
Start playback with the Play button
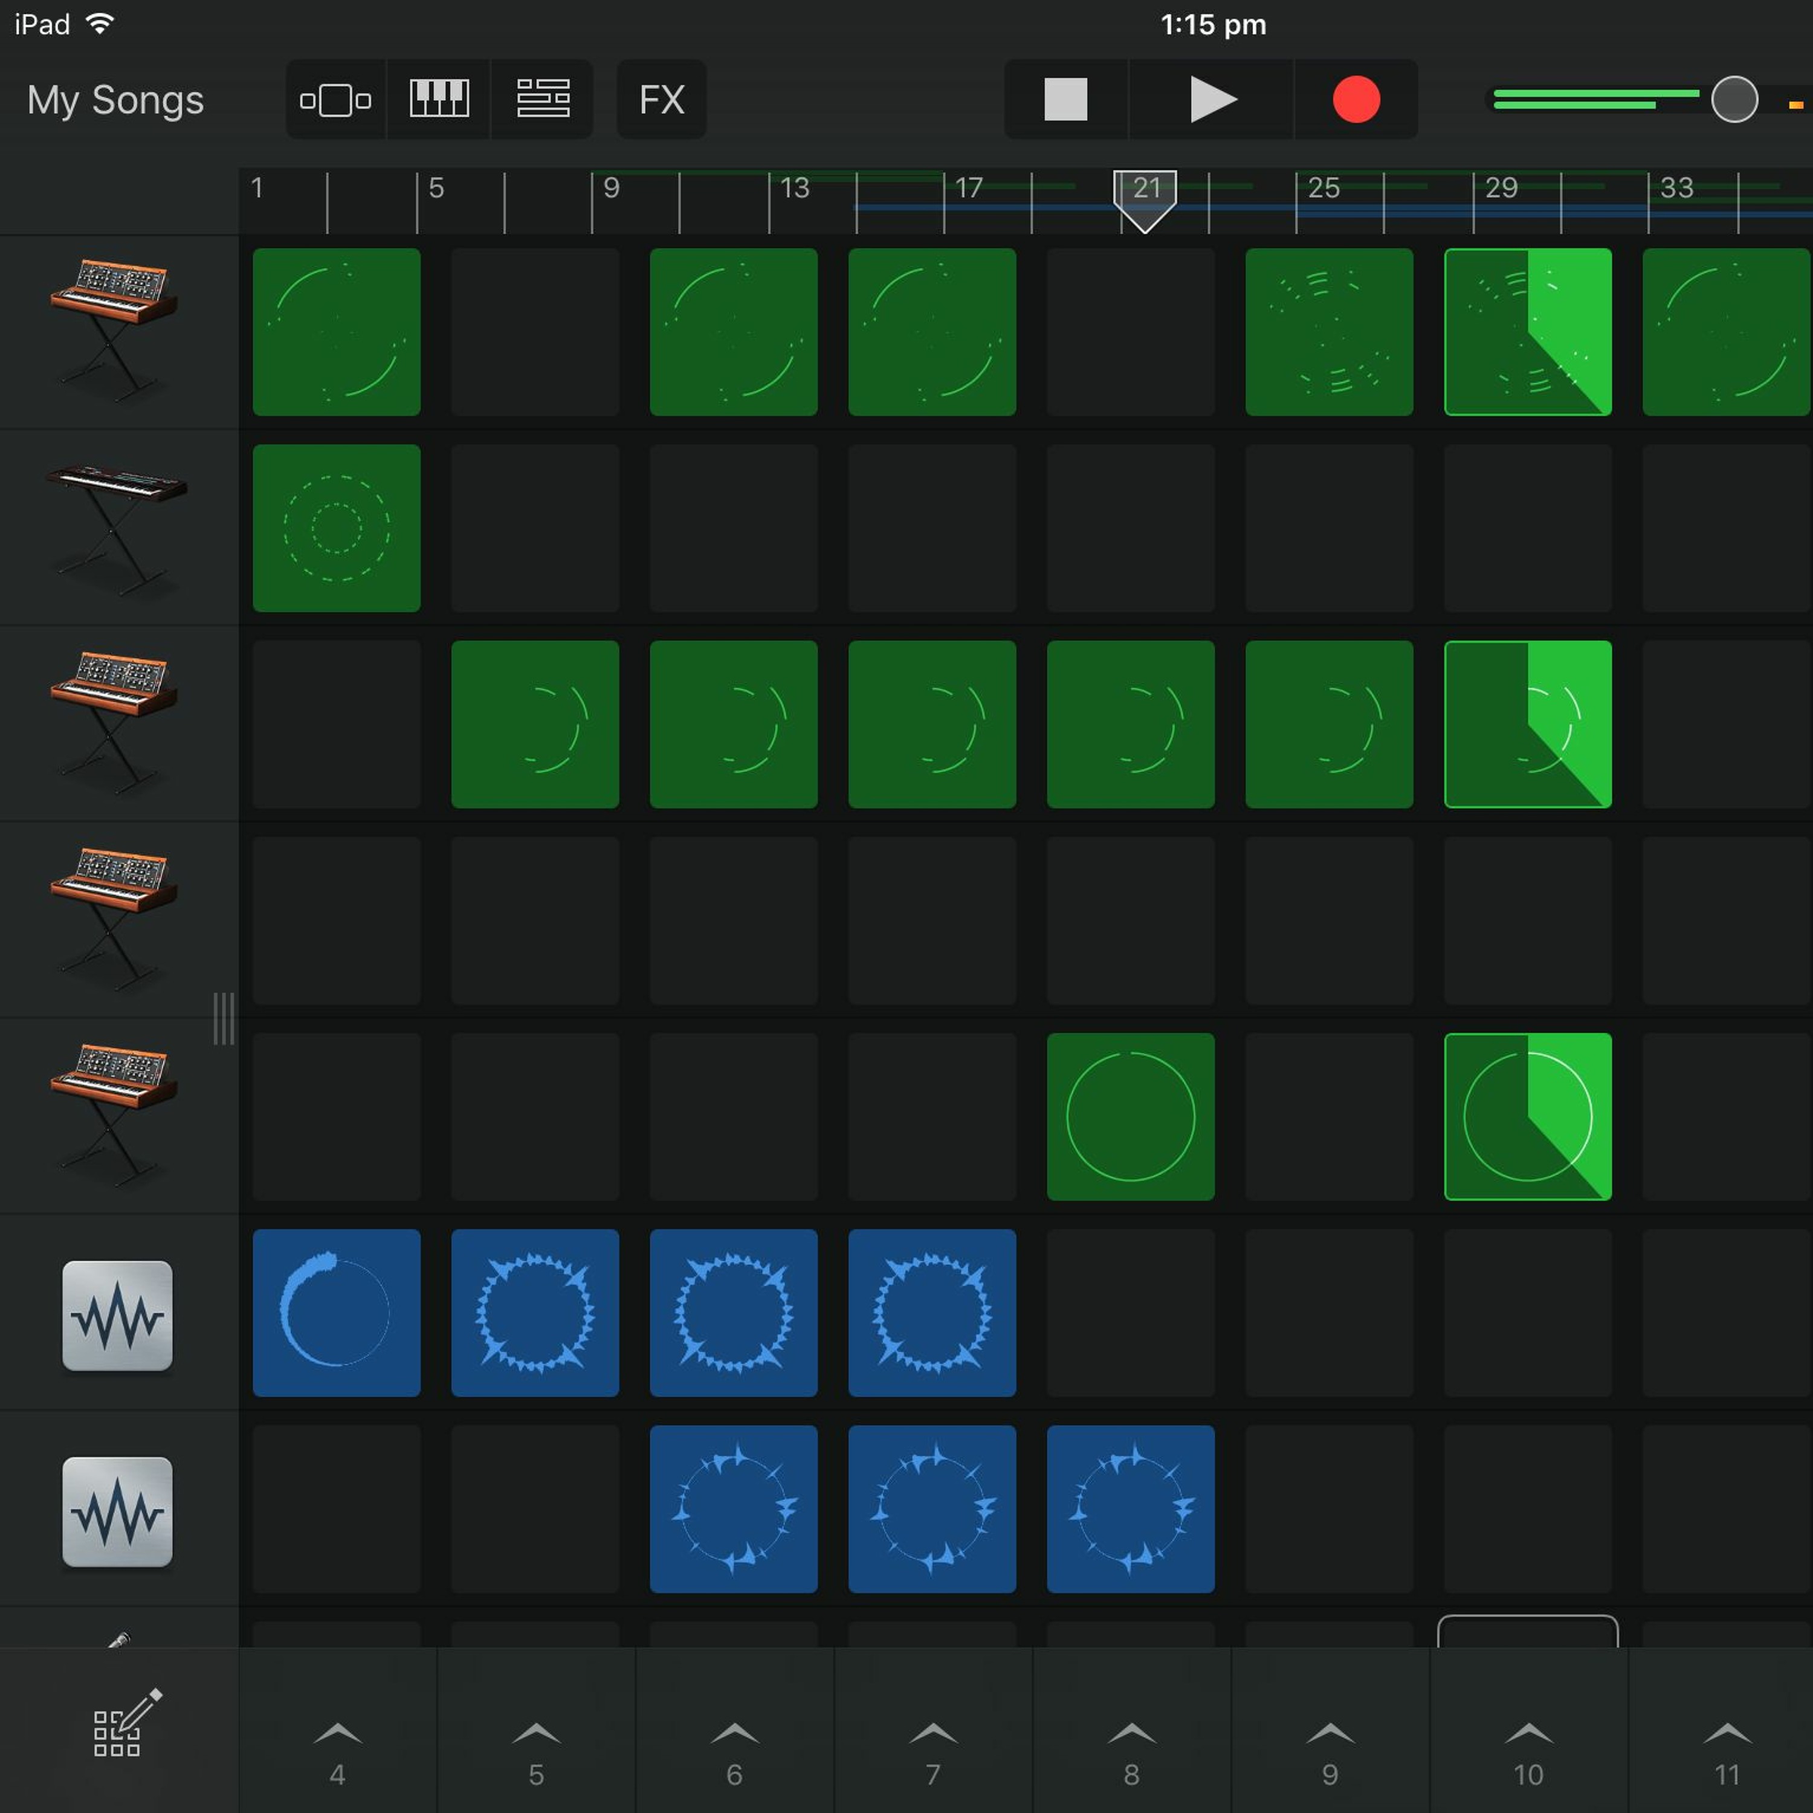tap(1212, 100)
